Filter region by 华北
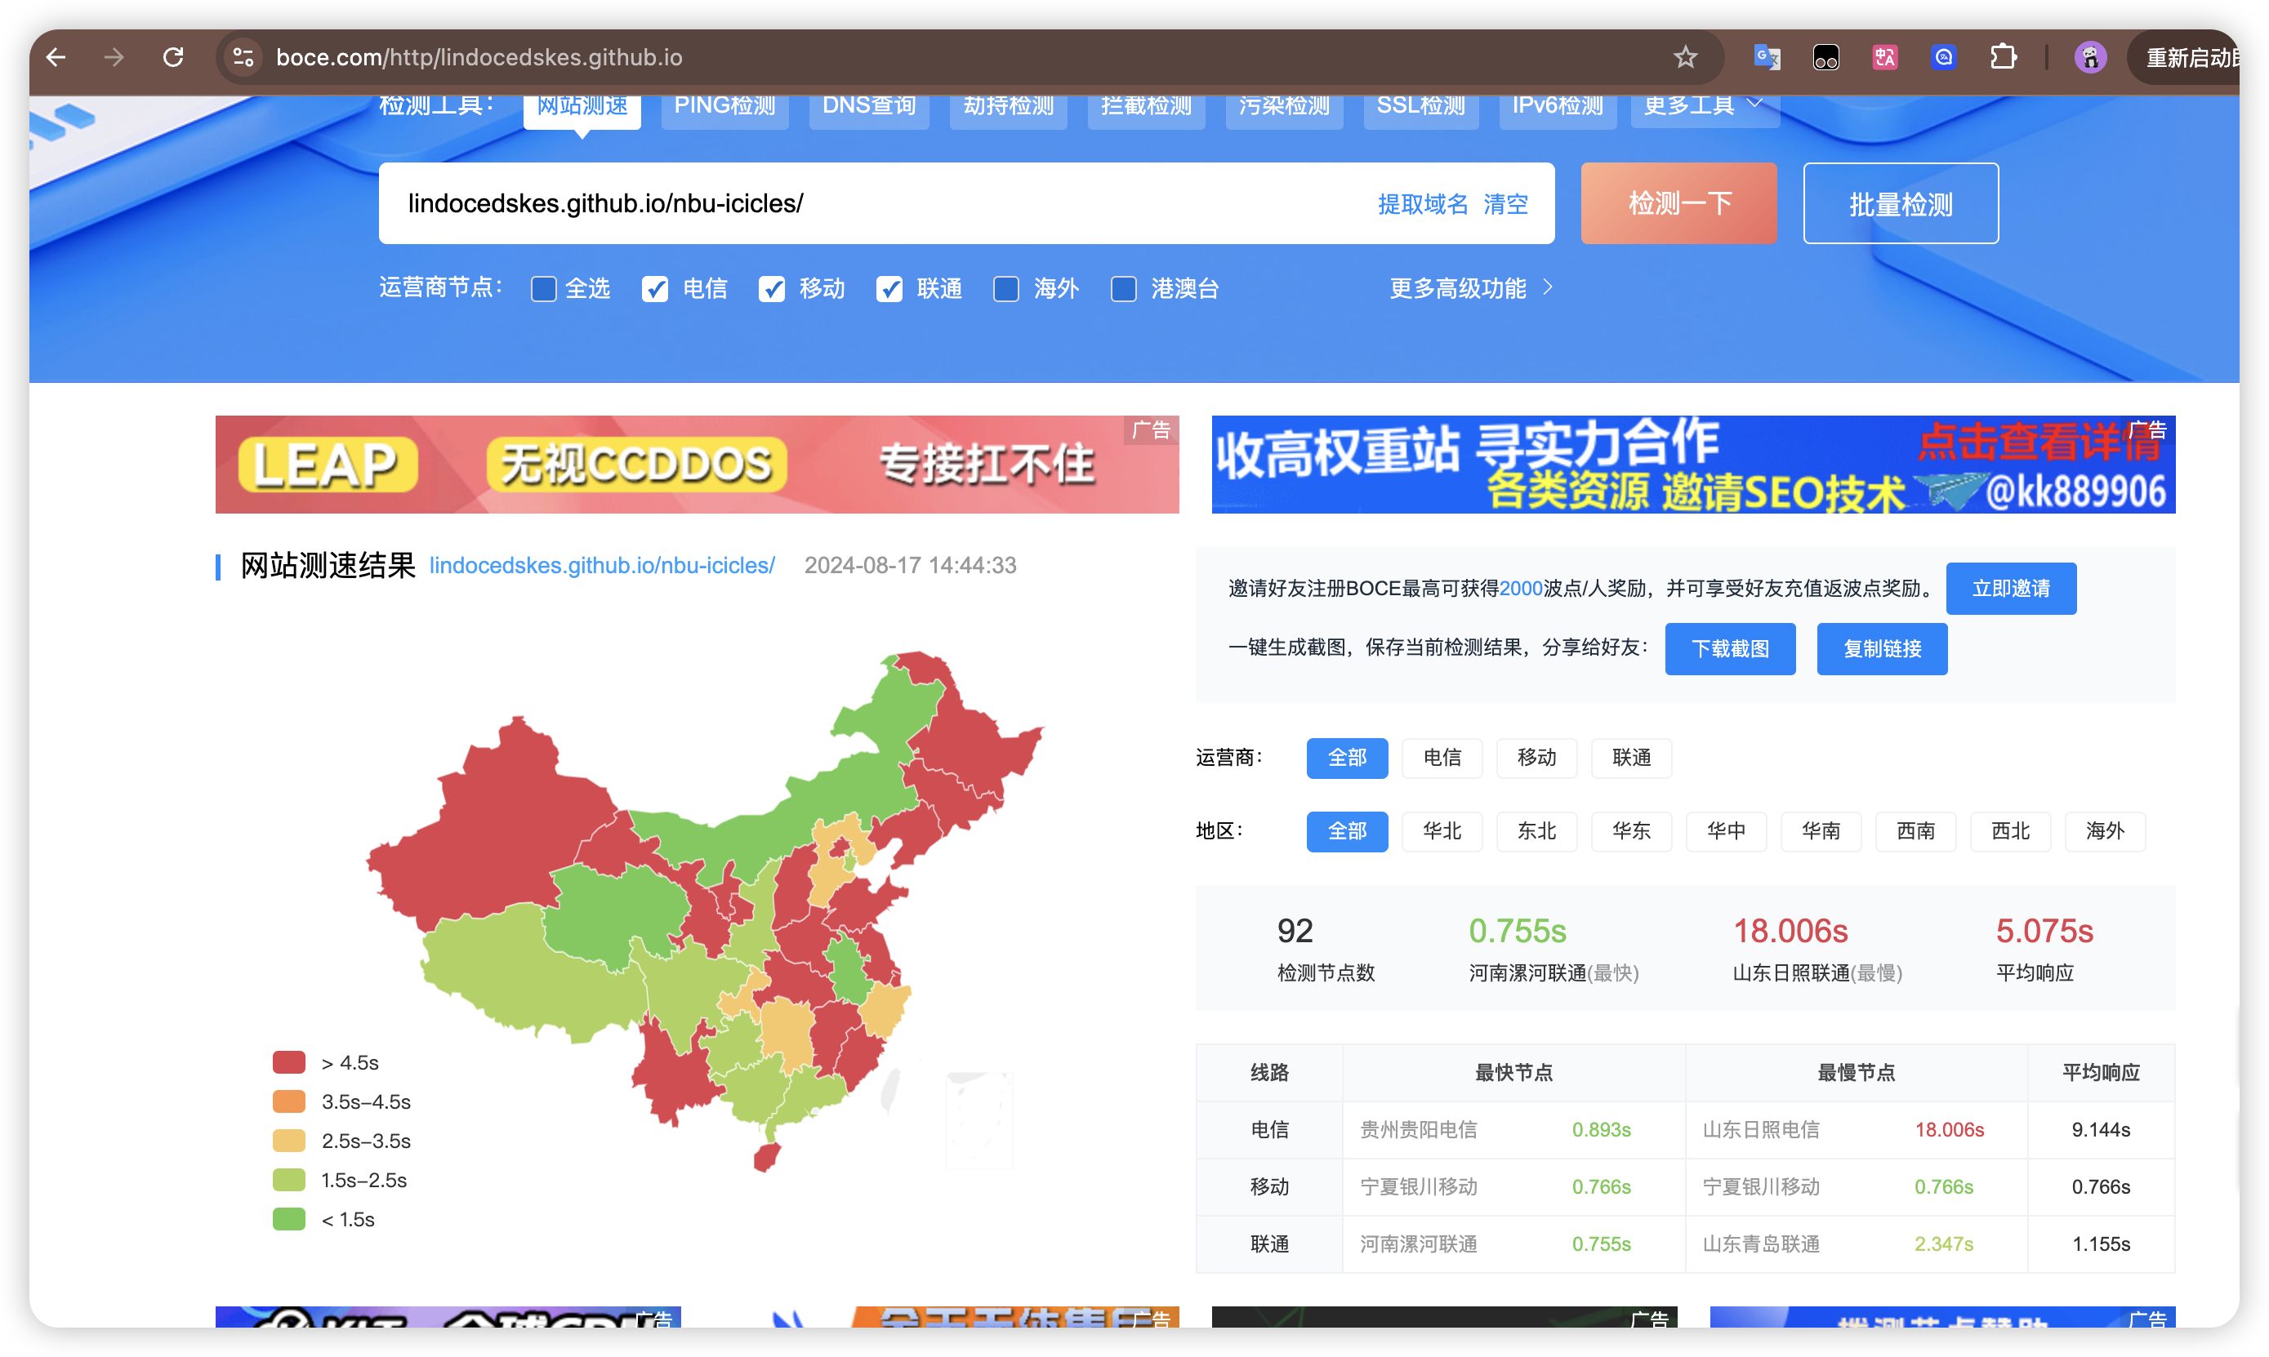2269x1357 pixels. (1442, 830)
